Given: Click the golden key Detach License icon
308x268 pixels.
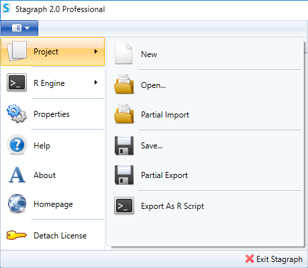Looking at the screenshot, I should [17, 235].
